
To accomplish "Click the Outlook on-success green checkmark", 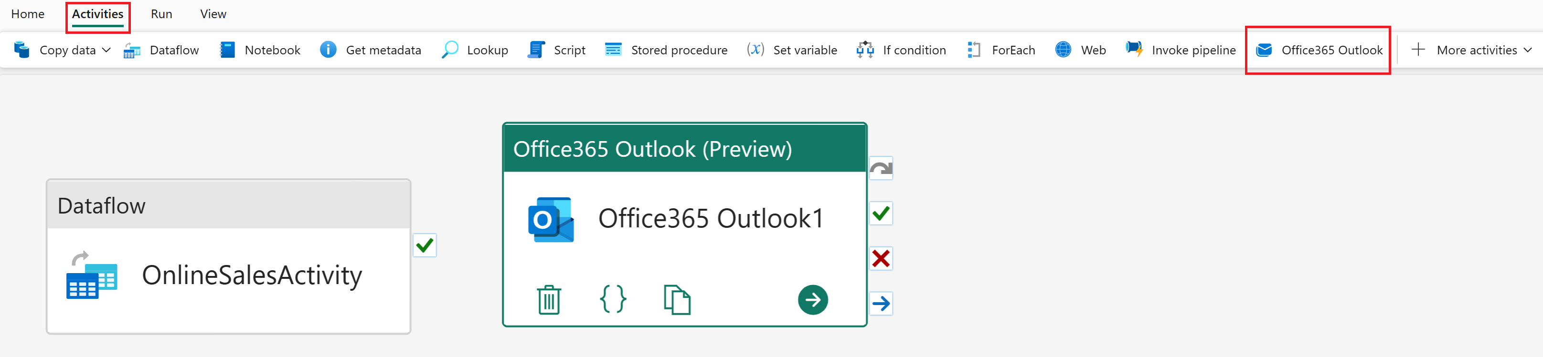I will click(881, 214).
